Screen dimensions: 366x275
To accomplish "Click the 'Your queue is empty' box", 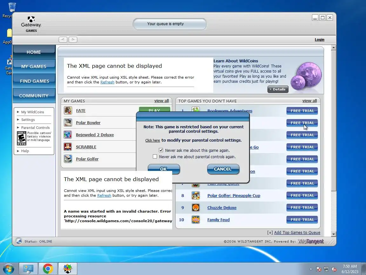I will tap(169, 24).
